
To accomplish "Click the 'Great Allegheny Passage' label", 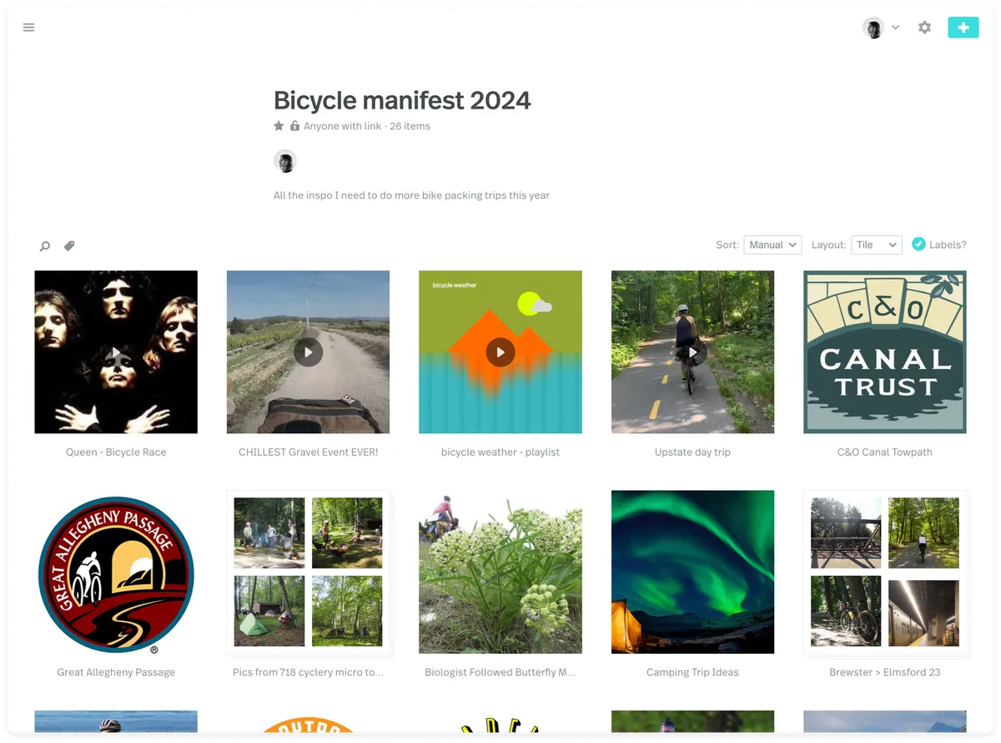I will pyautogui.click(x=116, y=672).
